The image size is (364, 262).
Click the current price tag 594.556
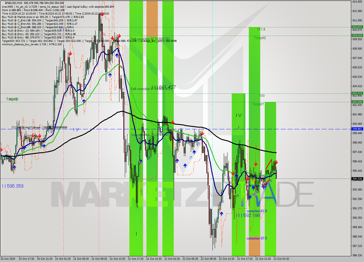click(x=357, y=179)
